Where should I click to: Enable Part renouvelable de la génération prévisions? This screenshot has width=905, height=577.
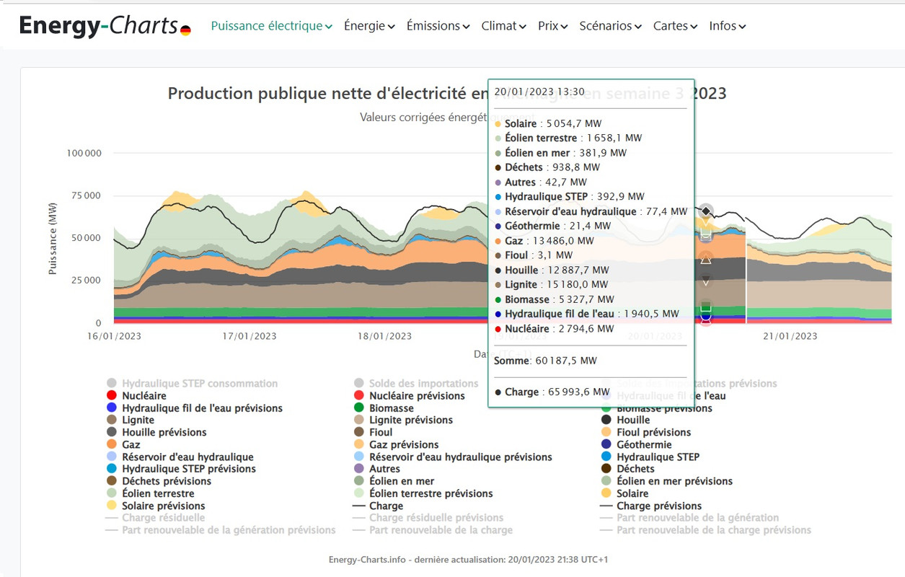pos(221,530)
